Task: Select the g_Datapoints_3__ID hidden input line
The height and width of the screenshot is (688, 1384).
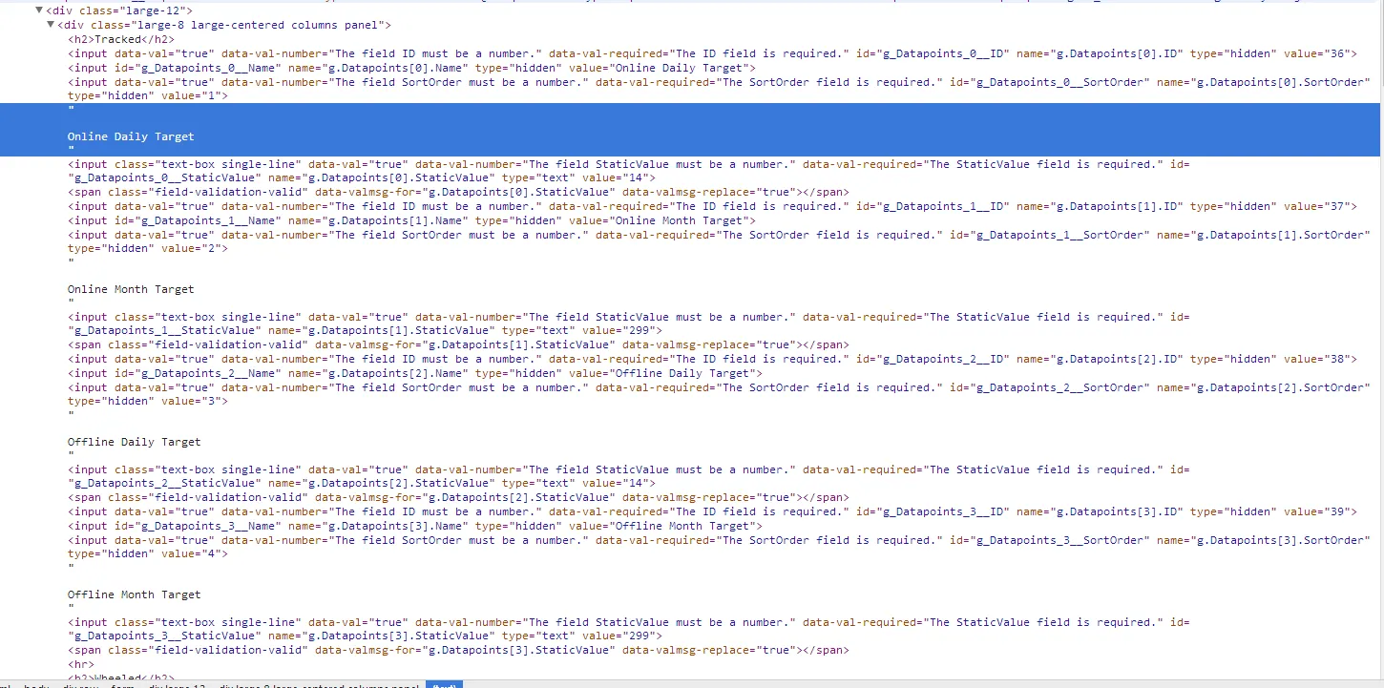Action: (x=712, y=511)
